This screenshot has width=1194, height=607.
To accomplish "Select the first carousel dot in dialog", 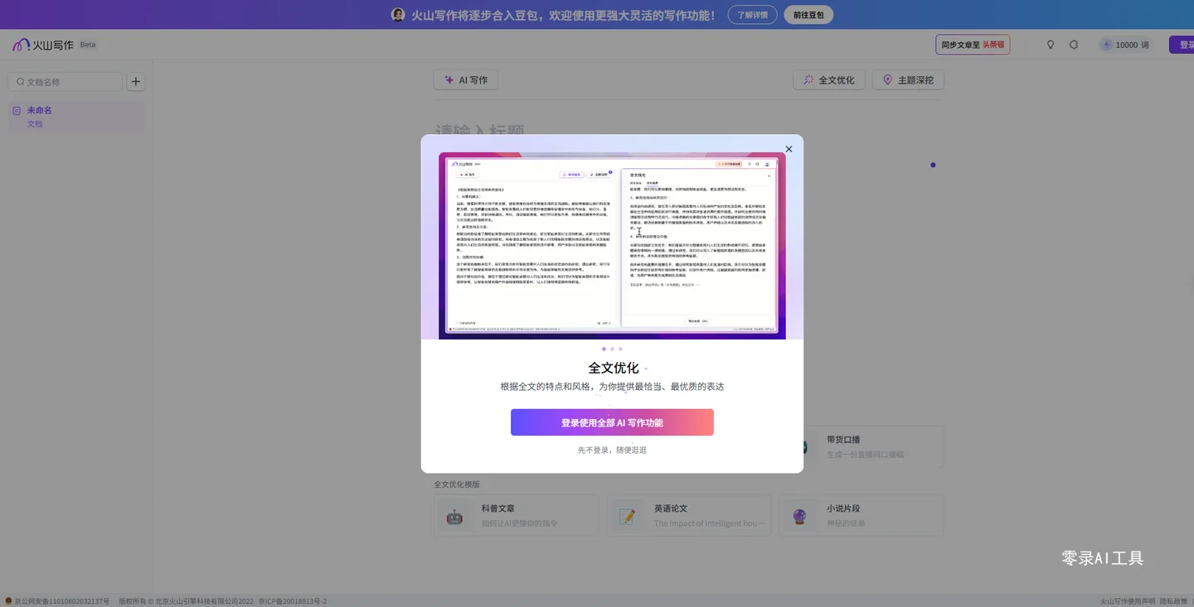I will pyautogui.click(x=604, y=349).
